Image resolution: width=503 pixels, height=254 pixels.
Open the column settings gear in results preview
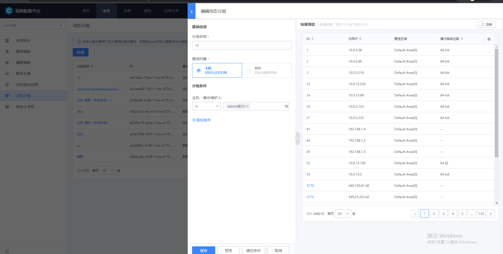(x=489, y=39)
